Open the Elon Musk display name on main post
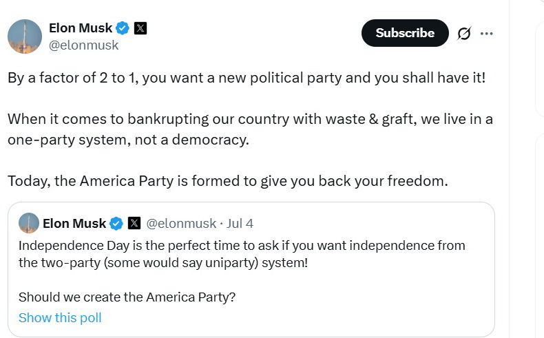Viewport: 544px width, 338px height. click(x=80, y=28)
